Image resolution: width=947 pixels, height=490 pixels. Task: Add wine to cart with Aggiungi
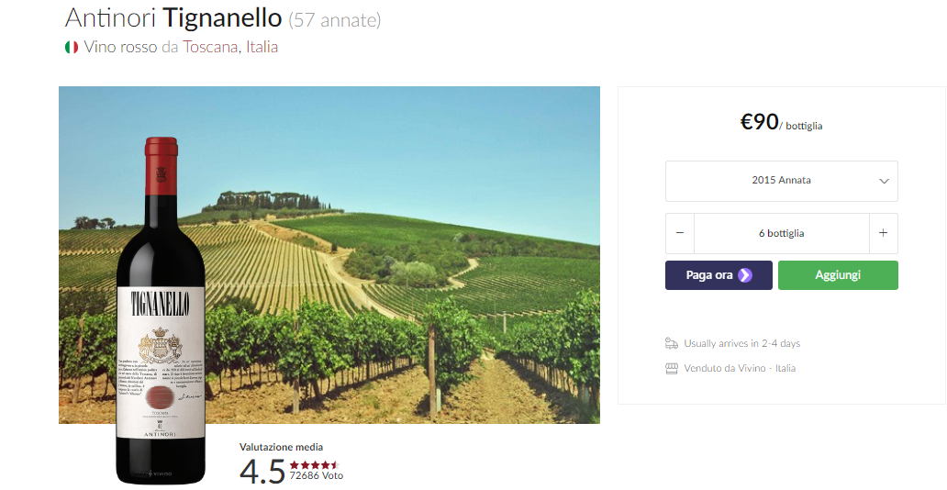tap(838, 275)
